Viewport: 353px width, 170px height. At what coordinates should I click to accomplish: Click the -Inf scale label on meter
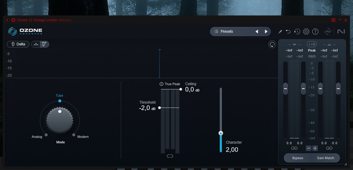click(312, 138)
